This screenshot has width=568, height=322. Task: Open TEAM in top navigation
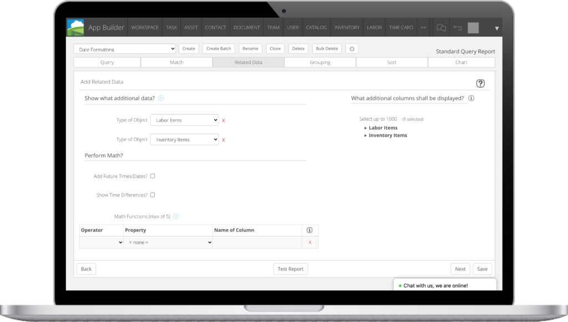(273, 28)
